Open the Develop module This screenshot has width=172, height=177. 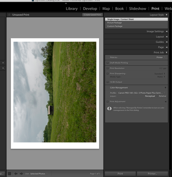point(90,9)
